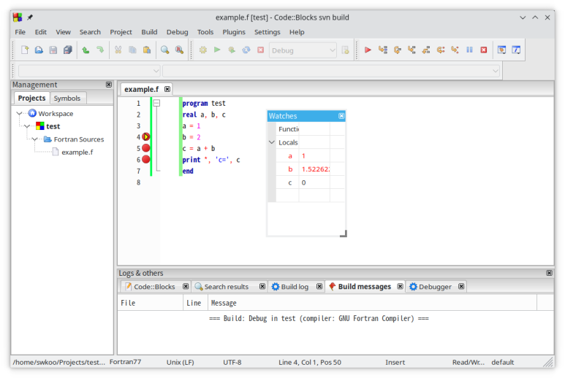565x378 pixels.
Task: Open the Plugins menu
Action: click(x=234, y=32)
